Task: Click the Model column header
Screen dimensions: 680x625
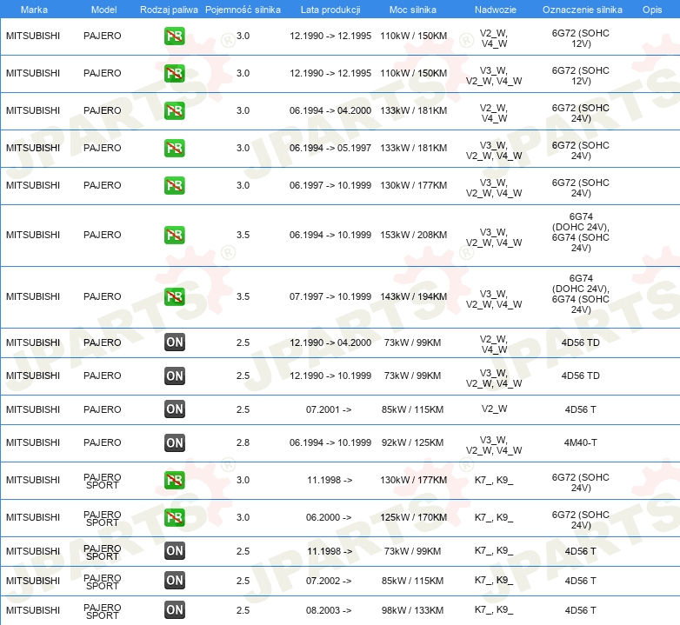Action: pos(103,10)
